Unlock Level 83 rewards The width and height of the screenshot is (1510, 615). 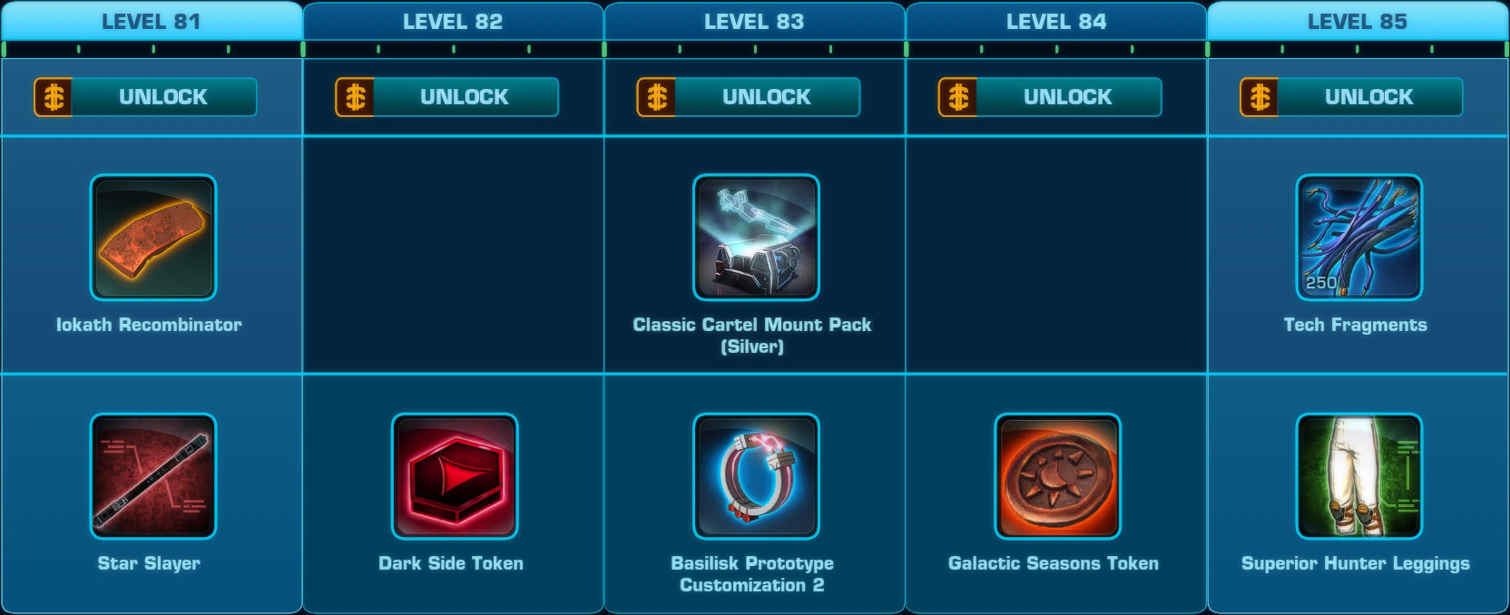[x=748, y=97]
